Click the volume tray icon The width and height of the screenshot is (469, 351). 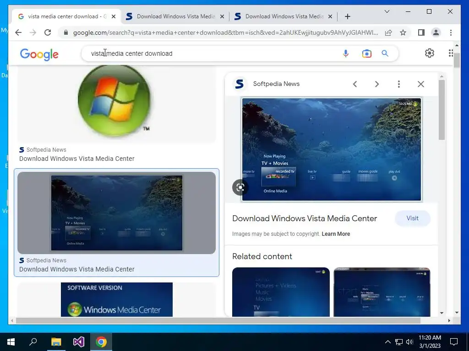click(x=409, y=342)
